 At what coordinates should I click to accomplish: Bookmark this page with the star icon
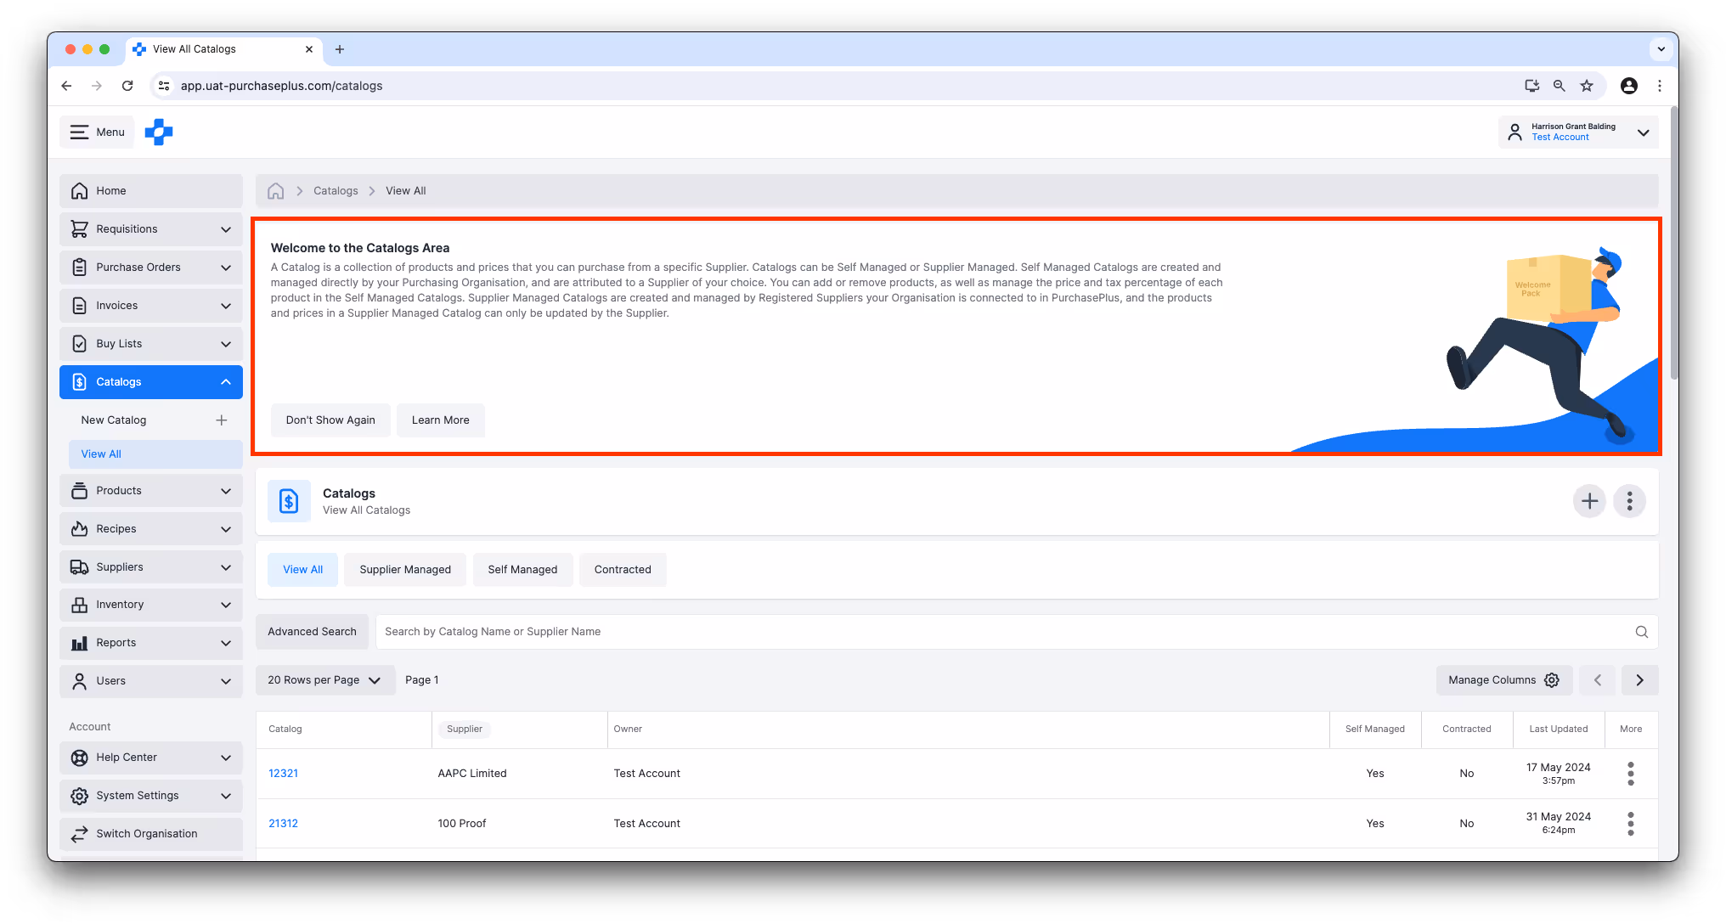(x=1586, y=86)
